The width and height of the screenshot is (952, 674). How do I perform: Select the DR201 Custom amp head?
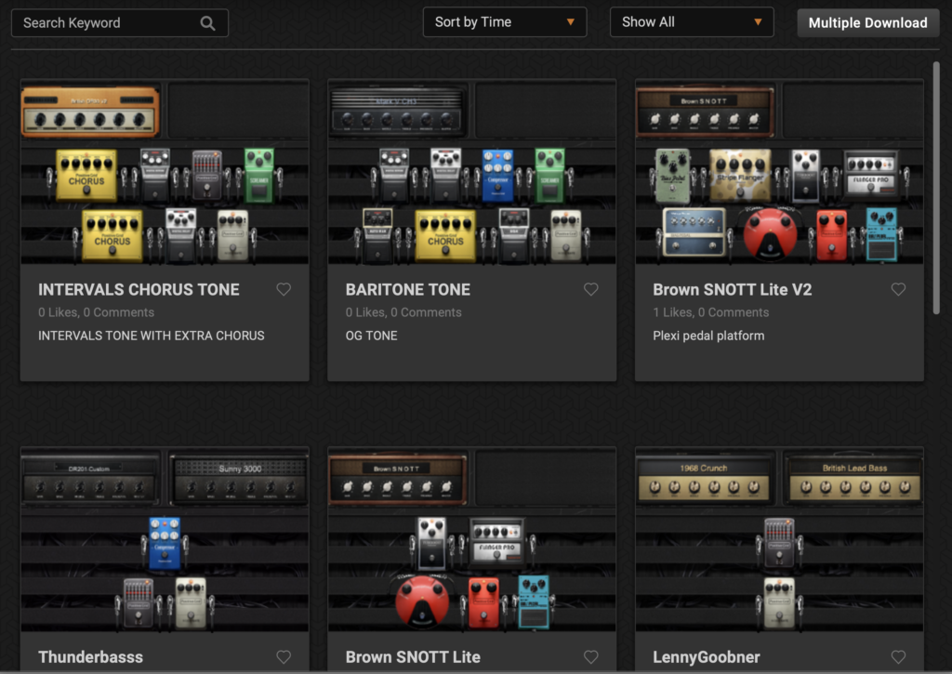click(x=90, y=481)
